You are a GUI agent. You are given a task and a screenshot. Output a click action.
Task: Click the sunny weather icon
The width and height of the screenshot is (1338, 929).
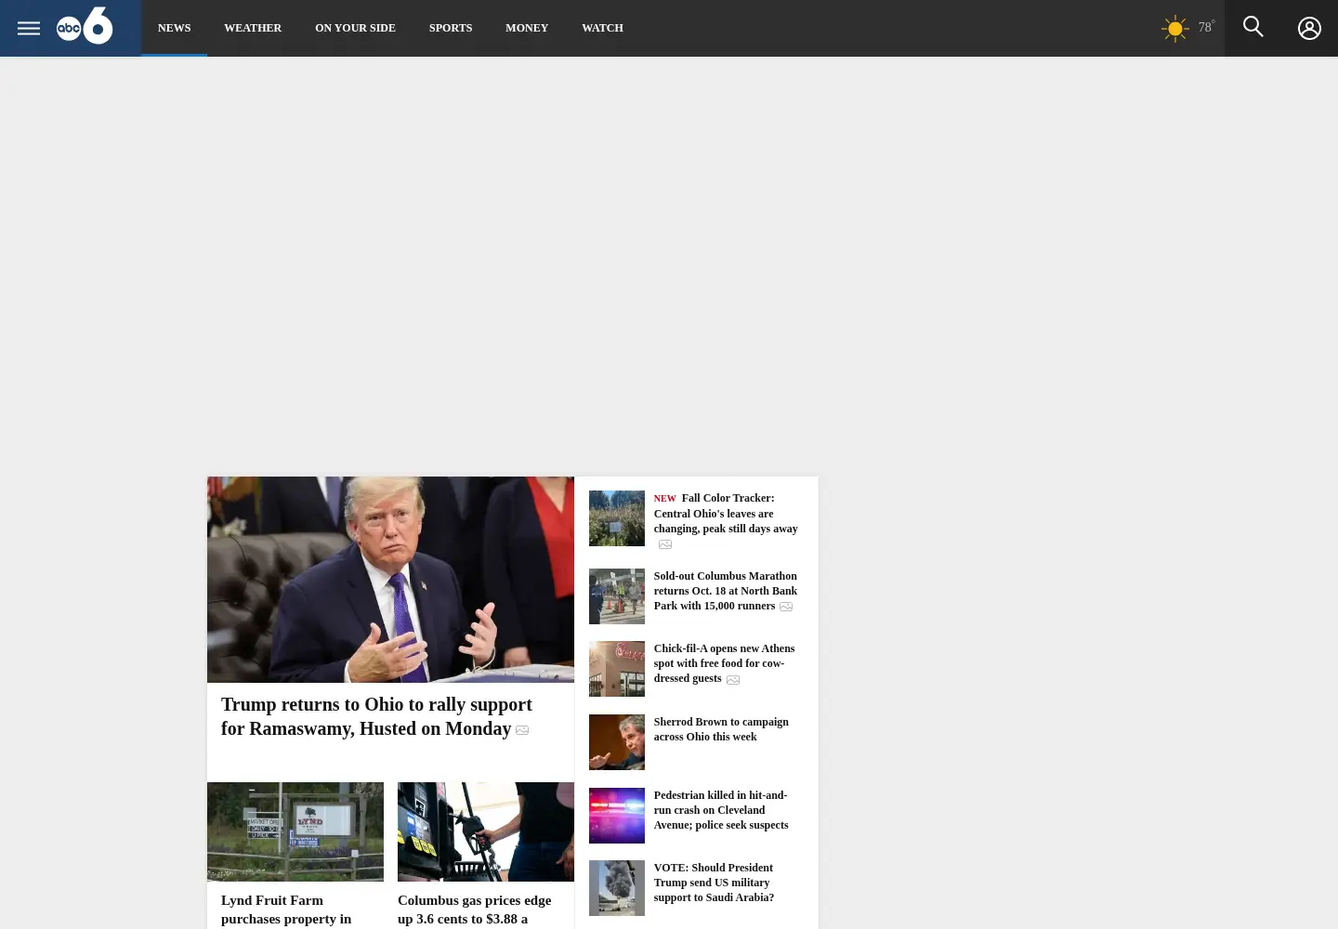point(1174,29)
